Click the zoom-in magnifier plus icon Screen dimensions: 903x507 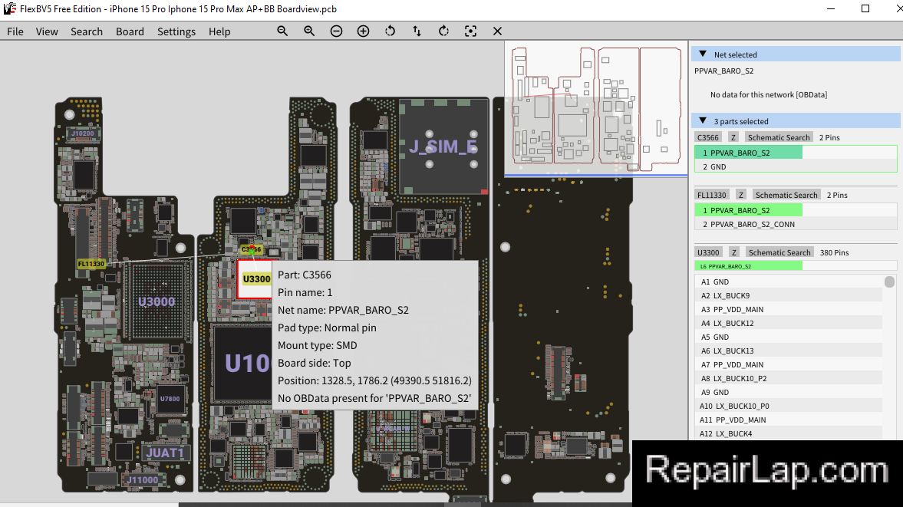[x=309, y=31]
